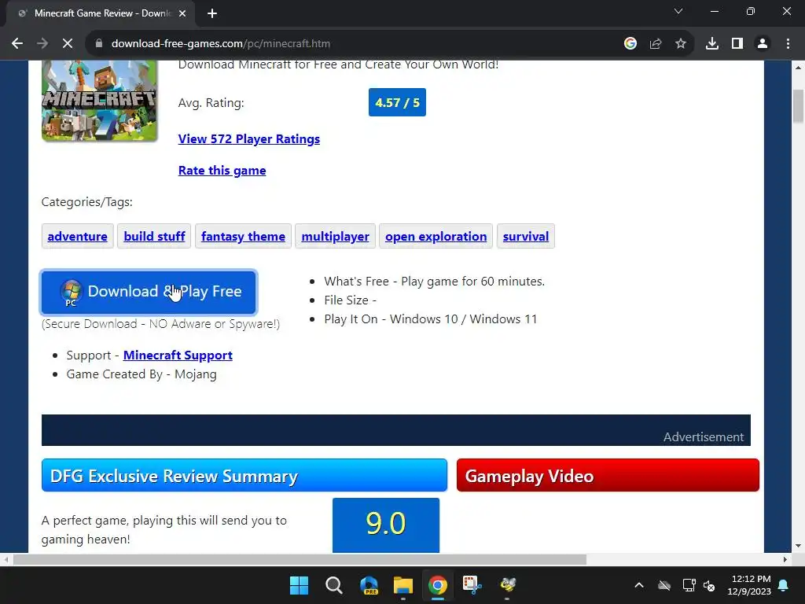Click the address bar URL
The height and width of the screenshot is (604, 805).
(221, 44)
